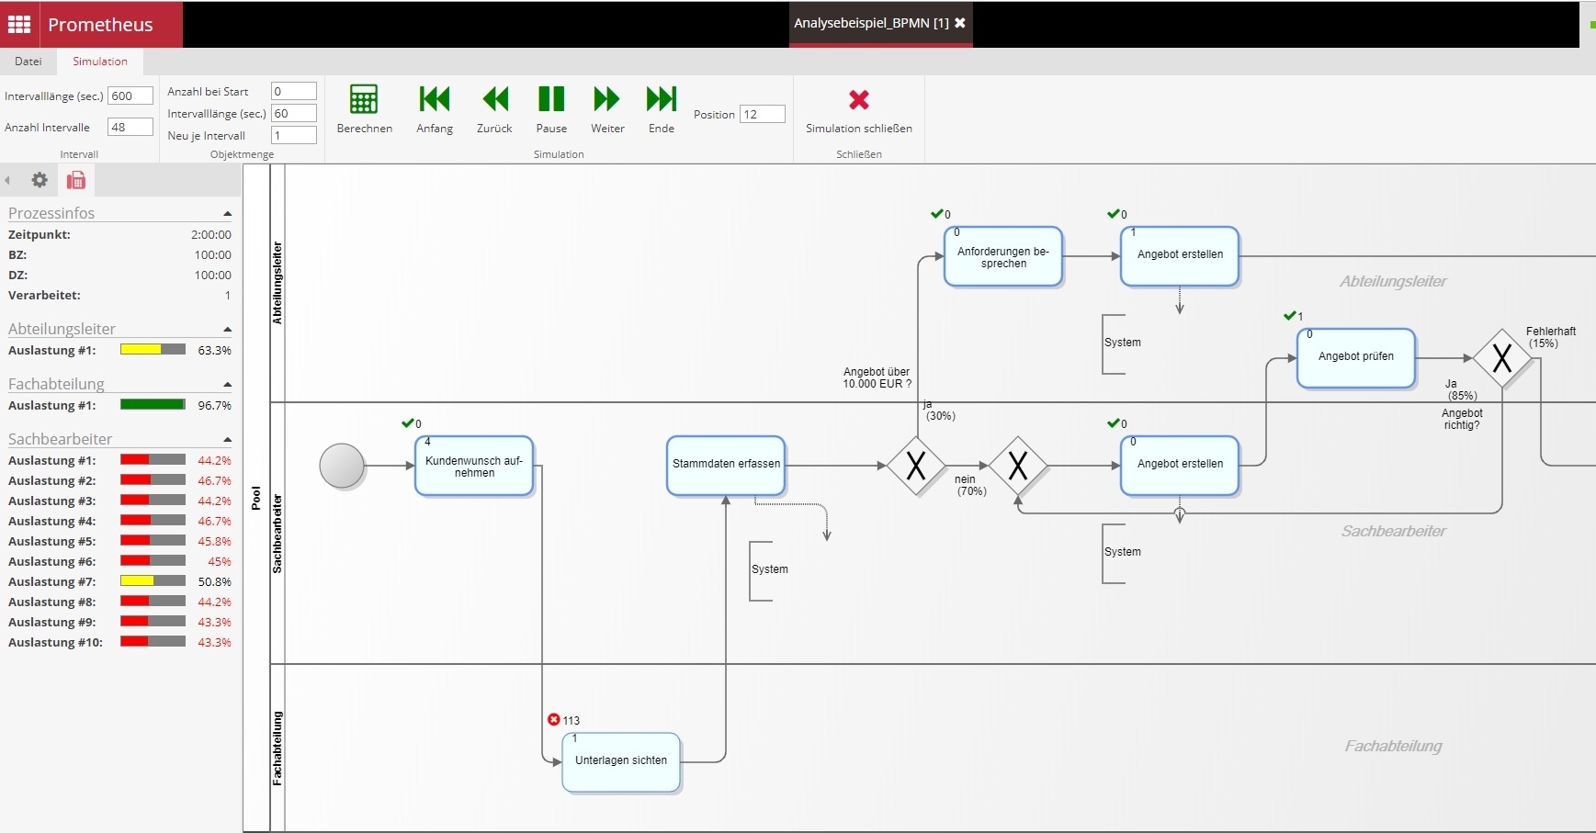Select the red process statistics icon tab
The image size is (1596, 833).
75,180
